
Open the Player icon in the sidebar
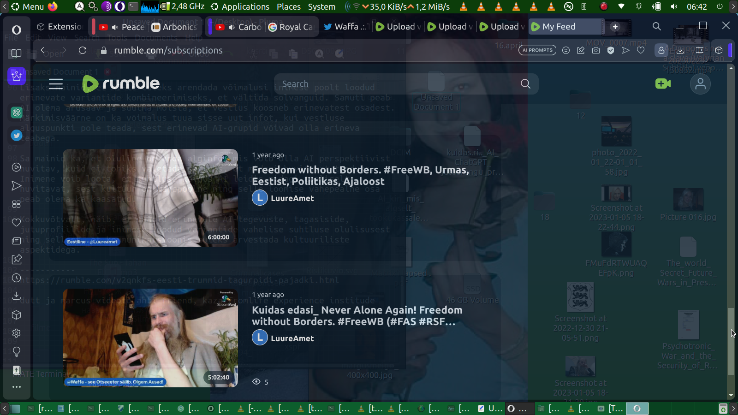17,167
